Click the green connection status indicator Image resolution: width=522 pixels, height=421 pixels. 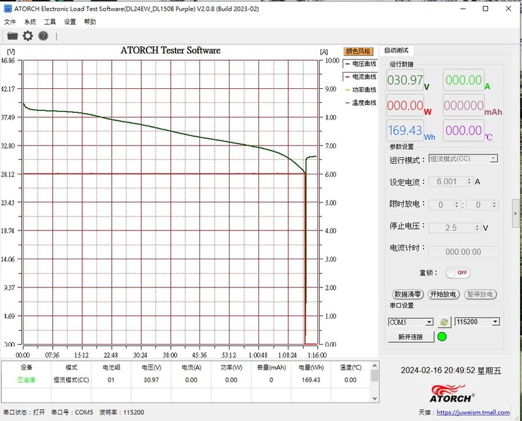coord(442,337)
